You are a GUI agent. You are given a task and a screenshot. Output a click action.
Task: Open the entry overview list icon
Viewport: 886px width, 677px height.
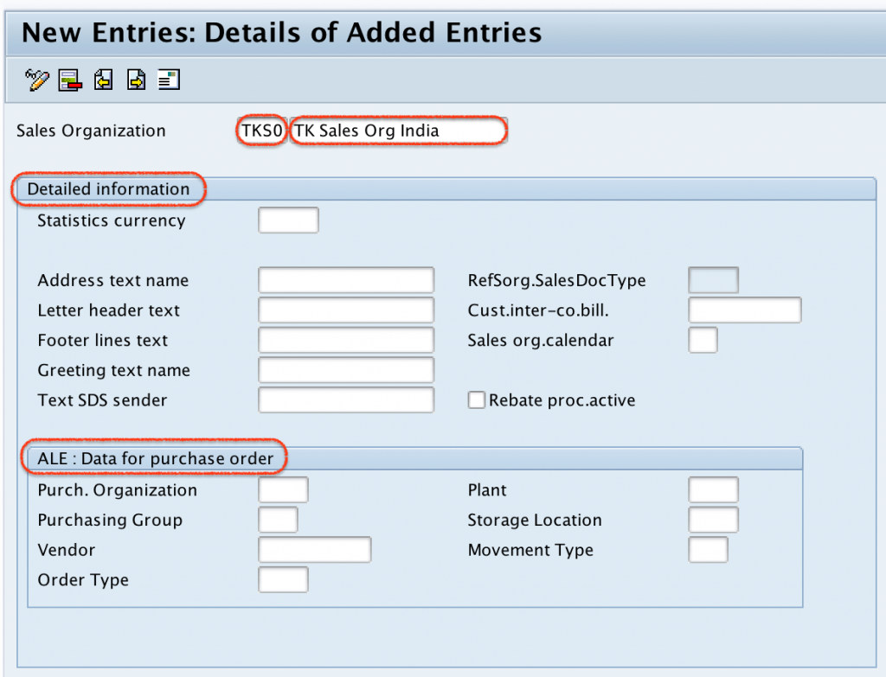coord(169,80)
